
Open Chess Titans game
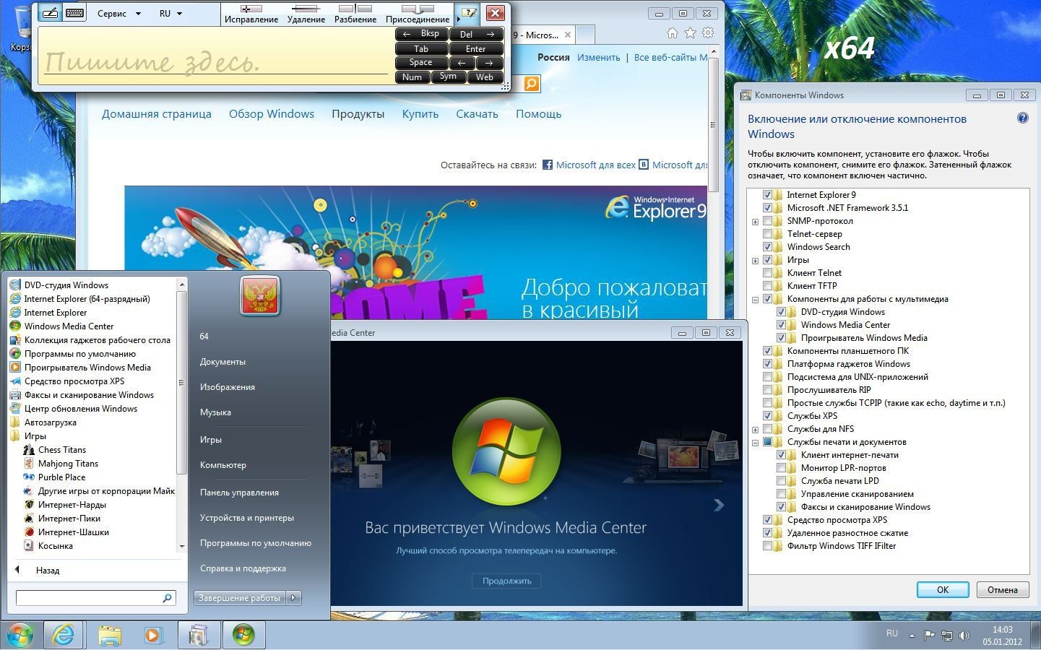click(62, 450)
